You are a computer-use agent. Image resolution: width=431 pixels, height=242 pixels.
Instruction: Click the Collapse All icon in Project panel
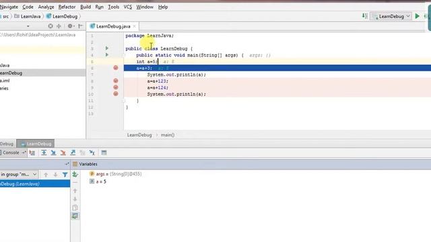[59, 26]
